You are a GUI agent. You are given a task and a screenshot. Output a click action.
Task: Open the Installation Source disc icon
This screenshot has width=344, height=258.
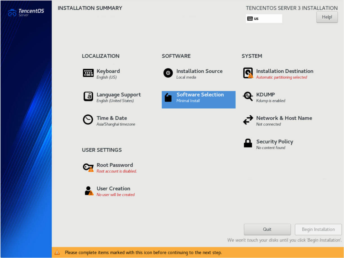coord(168,73)
